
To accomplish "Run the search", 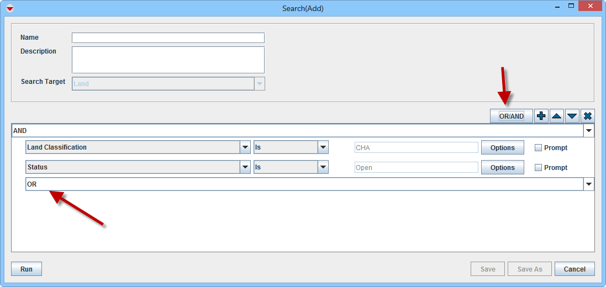I will pos(27,269).
